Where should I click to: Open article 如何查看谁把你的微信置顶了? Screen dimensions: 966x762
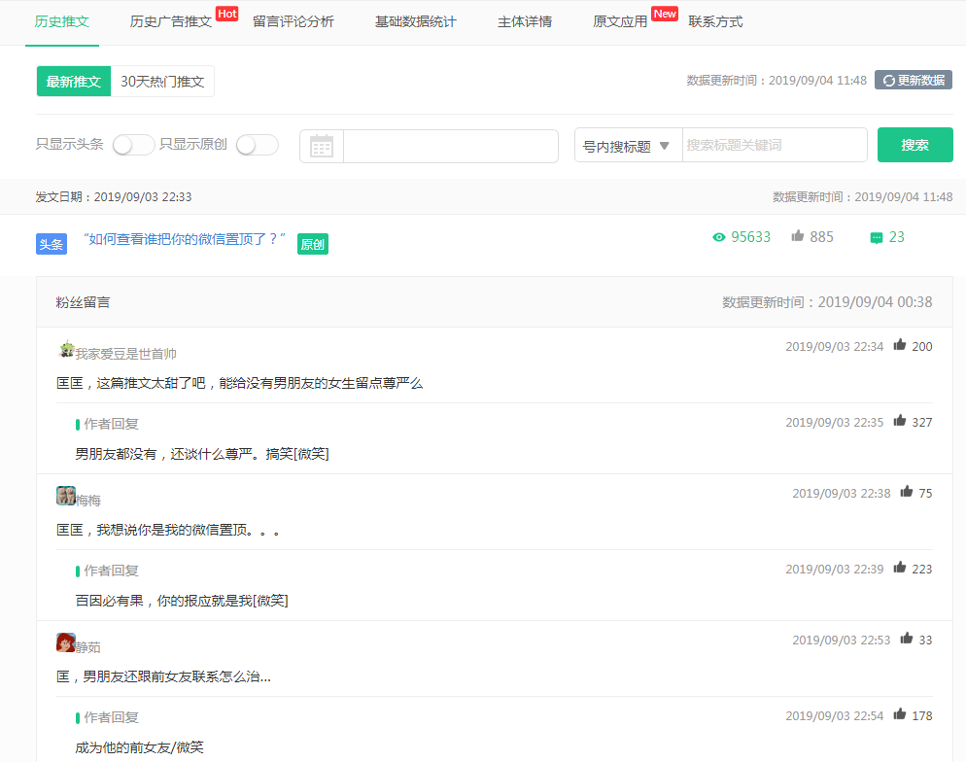(185, 239)
